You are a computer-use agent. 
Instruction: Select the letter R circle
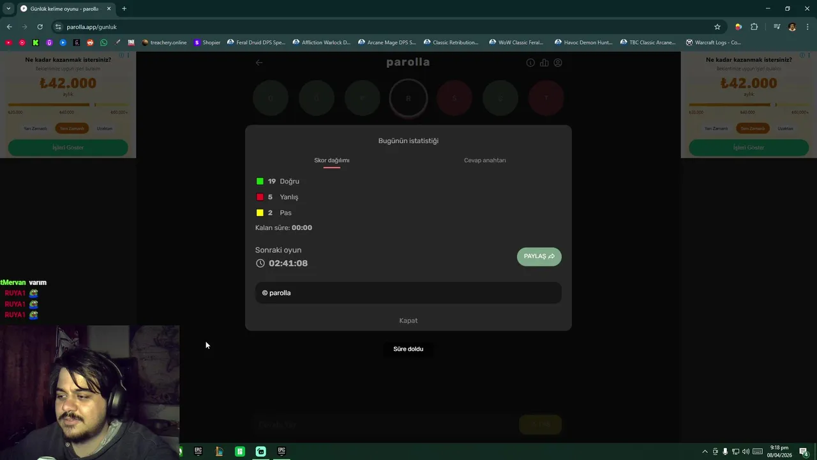pos(408,98)
